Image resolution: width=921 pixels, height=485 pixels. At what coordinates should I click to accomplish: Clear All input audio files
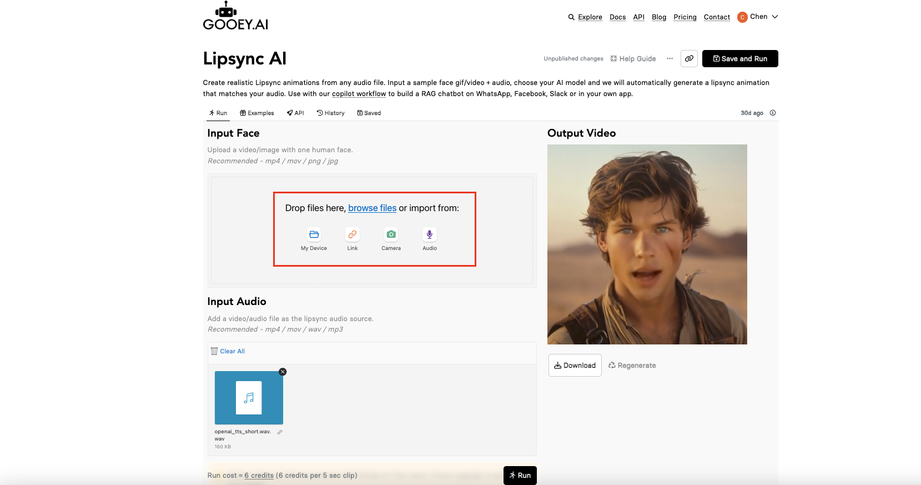tap(232, 351)
